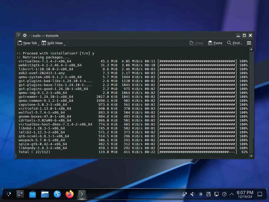
Task: Click the 119.0 MiB total size value
Action: tap(108, 152)
